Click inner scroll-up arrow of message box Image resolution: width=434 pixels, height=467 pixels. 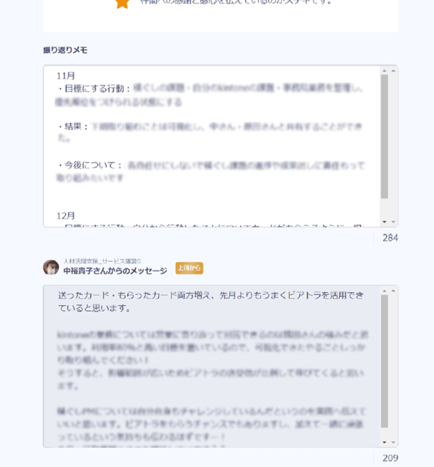[x=384, y=291]
